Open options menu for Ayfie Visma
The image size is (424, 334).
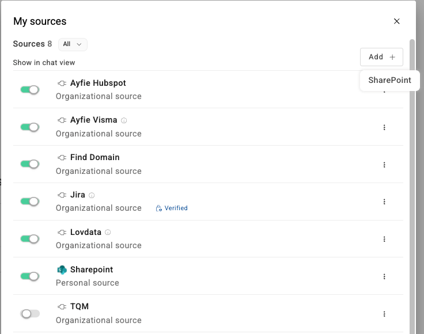coord(384,127)
